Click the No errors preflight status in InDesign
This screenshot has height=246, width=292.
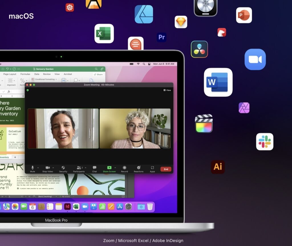click(65, 197)
